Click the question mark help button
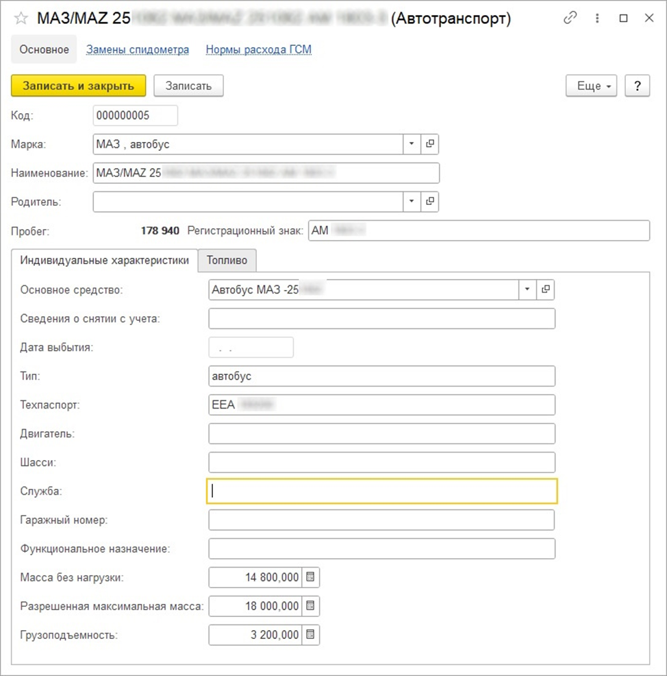 (x=637, y=86)
